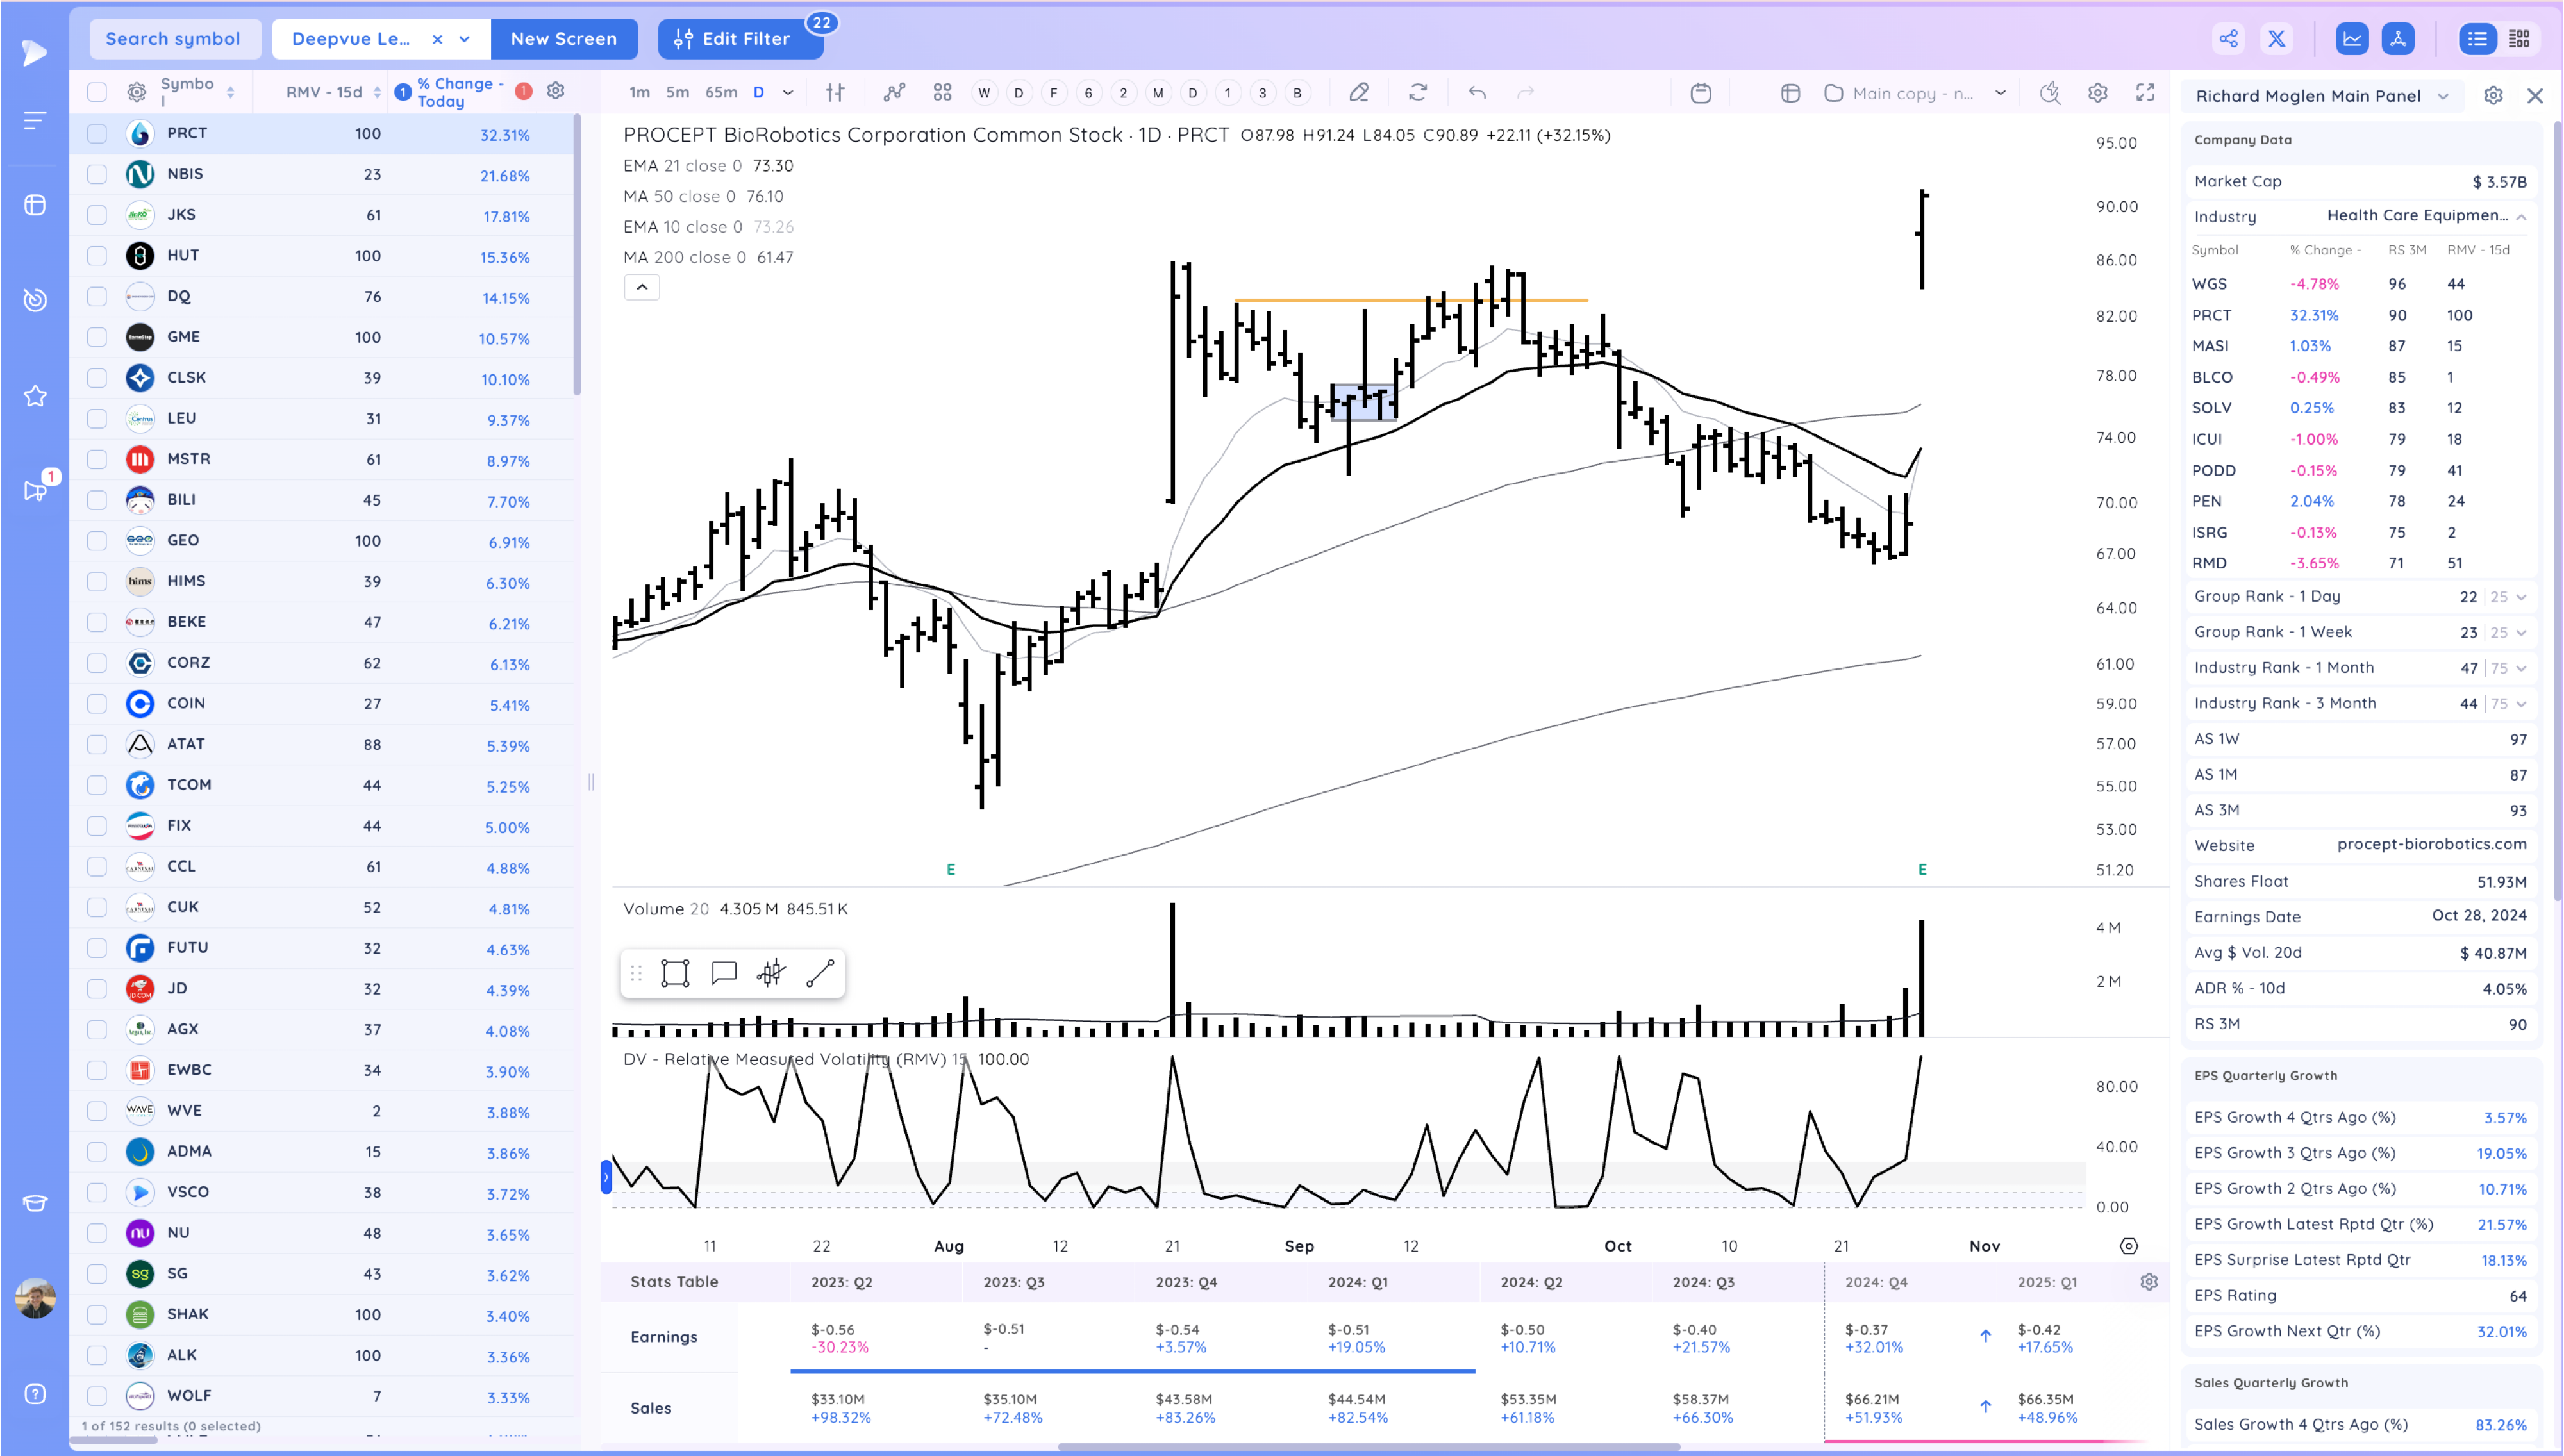The height and width of the screenshot is (1456, 2564).
Task: Select the rectangle drawing tool
Action: point(675,973)
